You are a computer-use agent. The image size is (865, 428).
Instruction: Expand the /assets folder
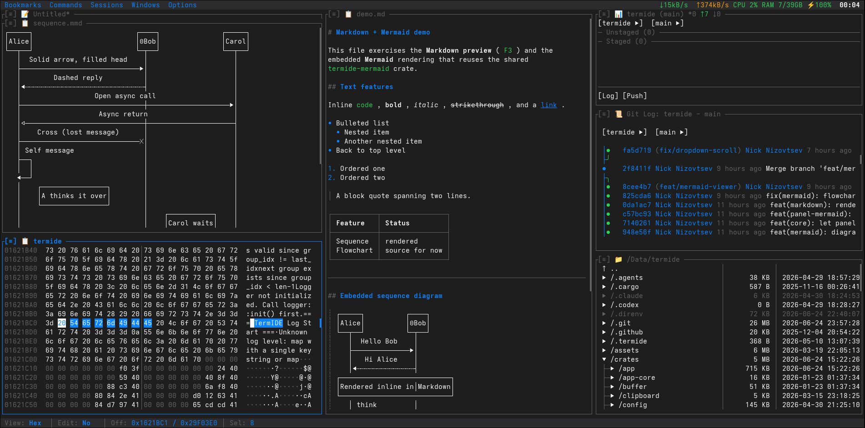point(604,350)
